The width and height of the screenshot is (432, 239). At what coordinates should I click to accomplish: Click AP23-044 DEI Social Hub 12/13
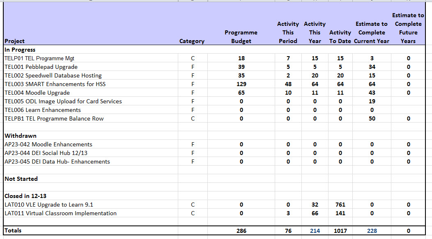[46, 153]
